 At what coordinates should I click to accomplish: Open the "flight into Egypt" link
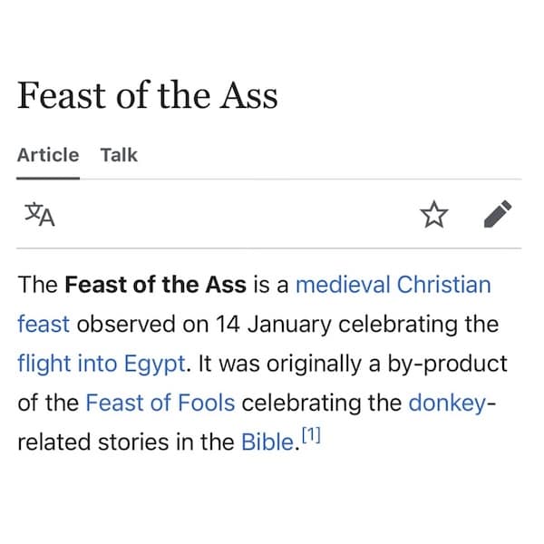tap(102, 364)
